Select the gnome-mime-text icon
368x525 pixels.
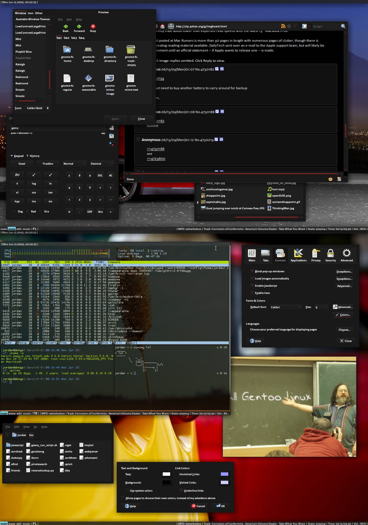(131, 78)
